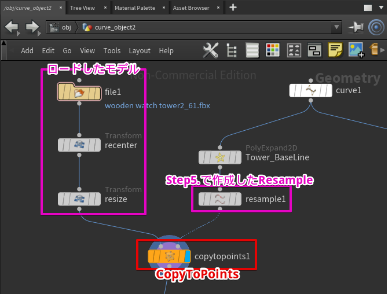Click the Tower_BaseLine node name
Image resolution: width=392 pixels, height=294 pixels.
click(277, 157)
